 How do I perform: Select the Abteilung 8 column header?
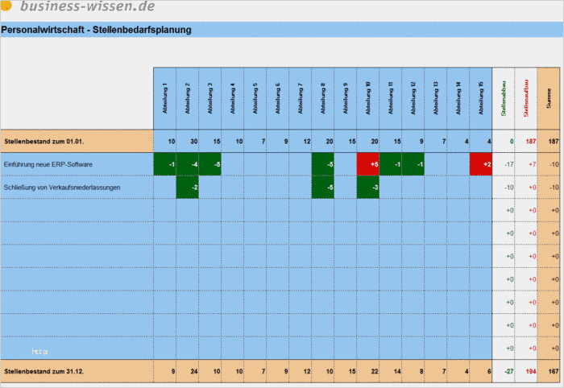(x=323, y=98)
